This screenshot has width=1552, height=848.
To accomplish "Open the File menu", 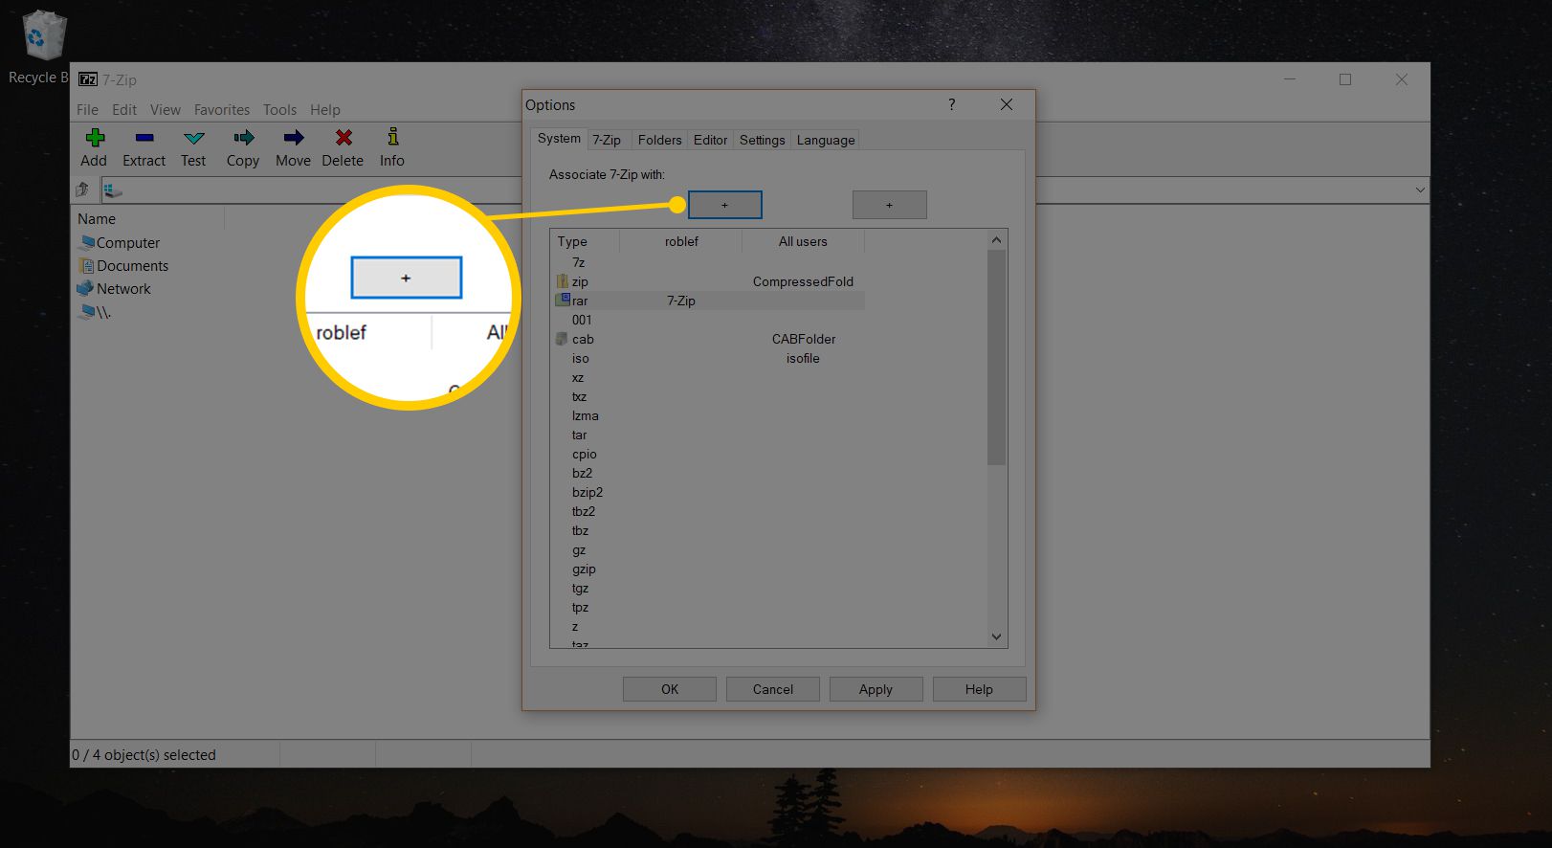I will tap(87, 110).
